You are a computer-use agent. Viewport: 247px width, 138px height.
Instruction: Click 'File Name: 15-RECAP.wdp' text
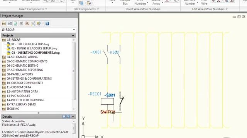pos(19,125)
